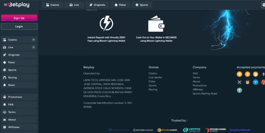Viewport: 265px width, 133px height.
Task: Select the XRP payment icon
Action: coord(239,82)
